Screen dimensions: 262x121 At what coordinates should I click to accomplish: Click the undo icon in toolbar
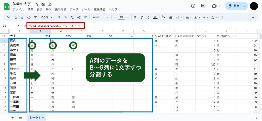tap(16, 17)
